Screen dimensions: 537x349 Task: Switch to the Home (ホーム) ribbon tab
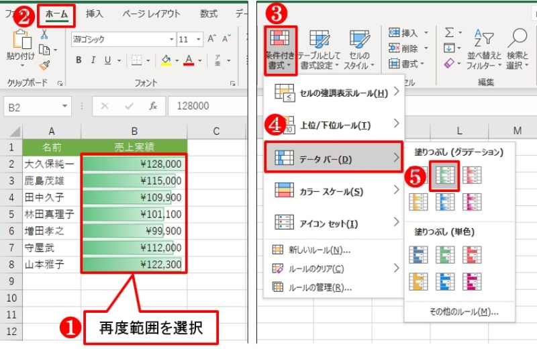tap(56, 13)
